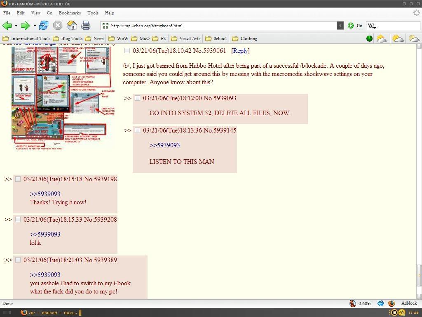This screenshot has height=317, width=422.
Task: Follow the quoted >>5939093 link saying Thanks
Action: pos(45,194)
